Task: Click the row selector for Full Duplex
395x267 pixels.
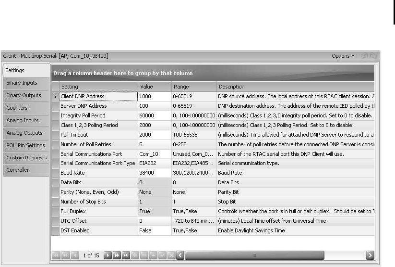Action: coord(55,211)
